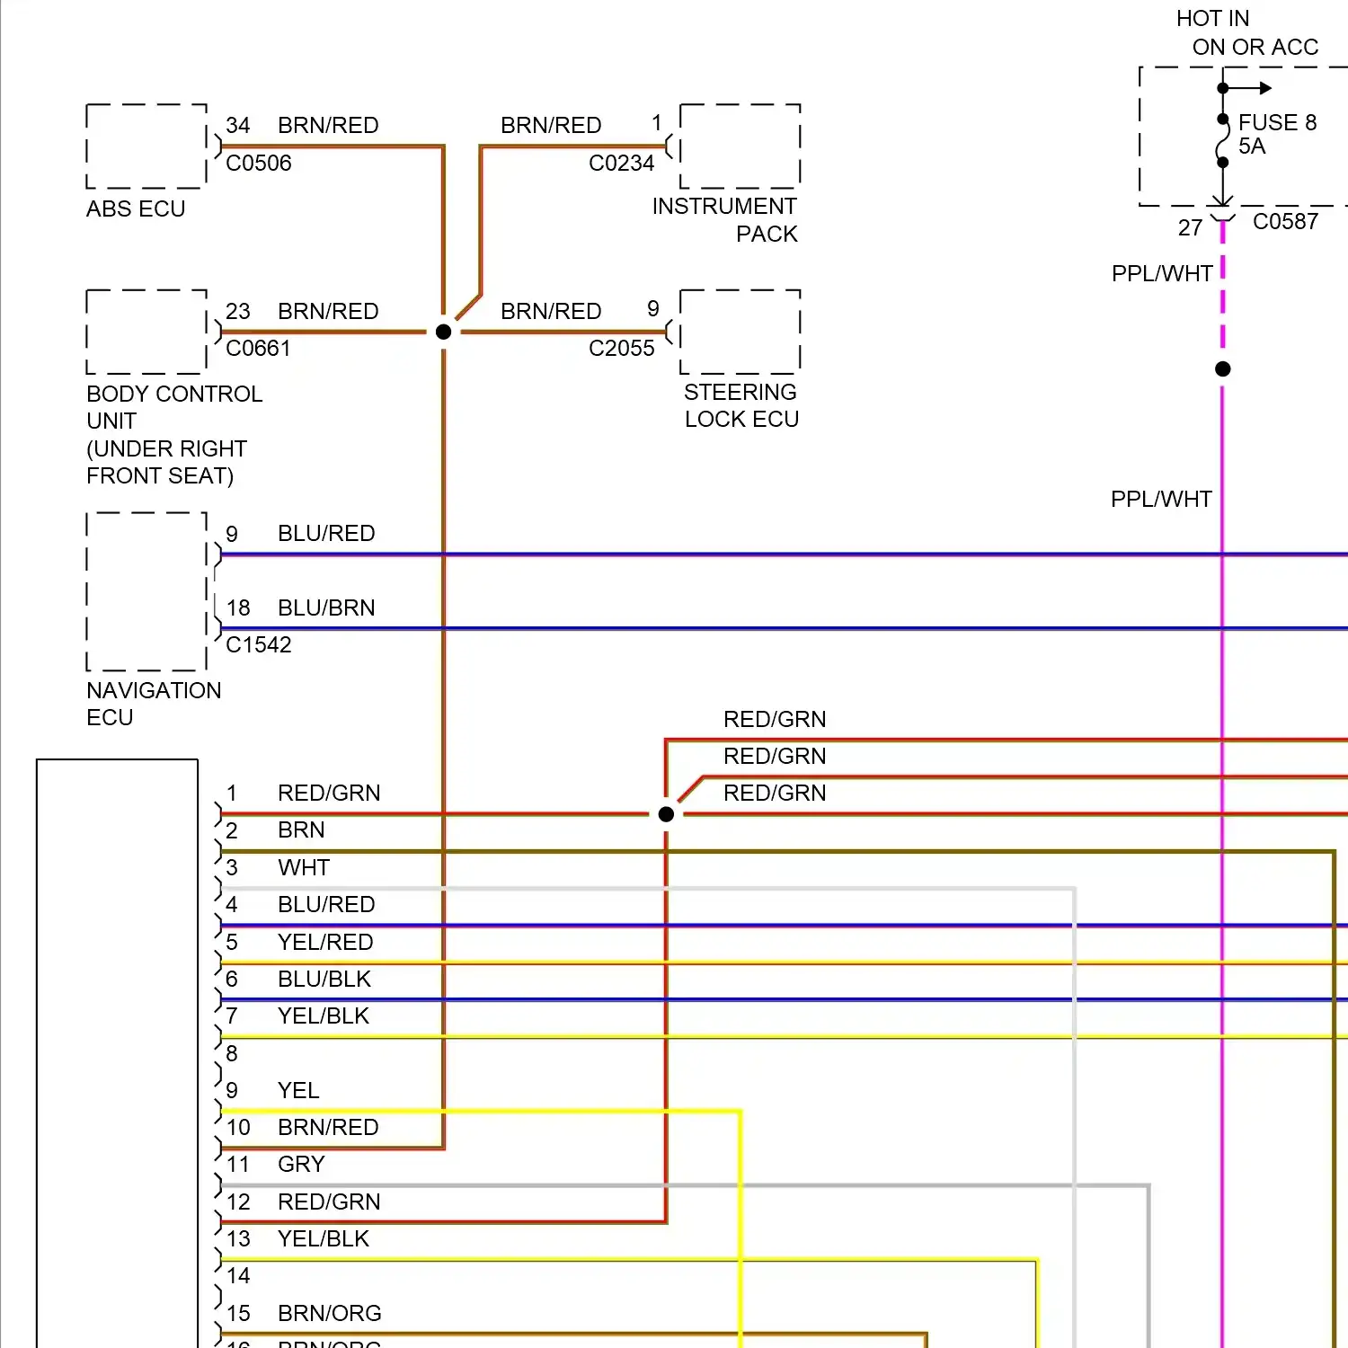Viewport: 1348px width, 1348px height.
Task: Click connector label 'C1542'
Action: tap(259, 644)
